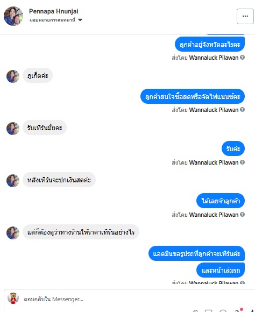The width and height of the screenshot is (255, 312).
Task: Click help icon beside 'ลูกค้าอยู่จังหวัดอะไรคะ' sender
Action: 242,58
